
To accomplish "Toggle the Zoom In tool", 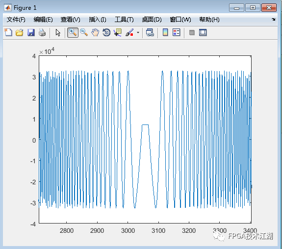I will [x=73, y=32].
